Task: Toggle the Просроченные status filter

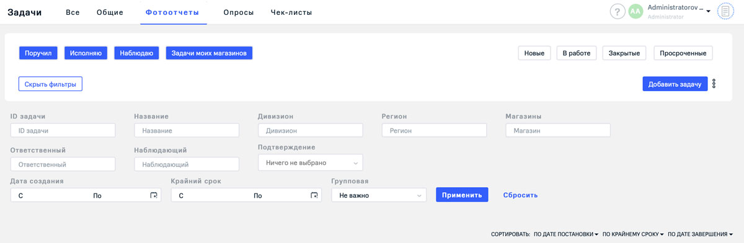Action: [x=683, y=53]
